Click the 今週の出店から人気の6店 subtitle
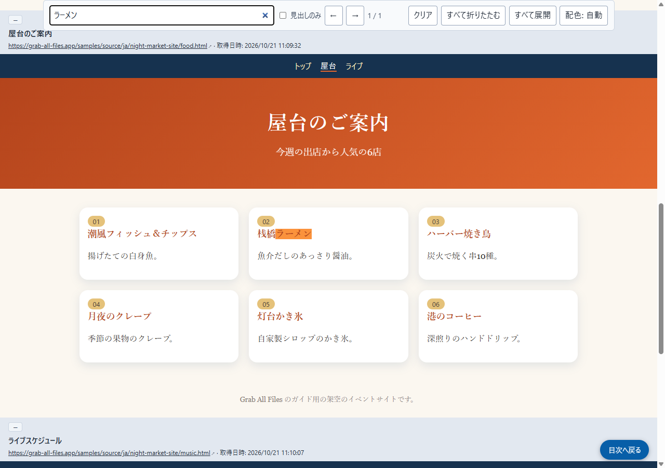 tap(328, 152)
